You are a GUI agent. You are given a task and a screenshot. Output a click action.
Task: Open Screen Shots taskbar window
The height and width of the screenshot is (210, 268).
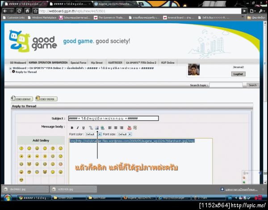click(69, 198)
